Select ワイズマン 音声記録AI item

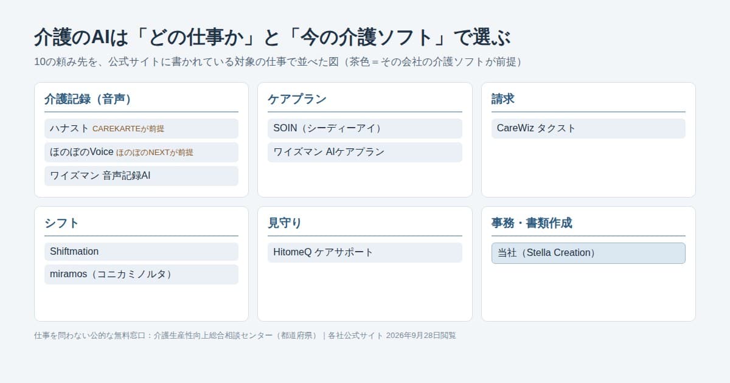(141, 176)
